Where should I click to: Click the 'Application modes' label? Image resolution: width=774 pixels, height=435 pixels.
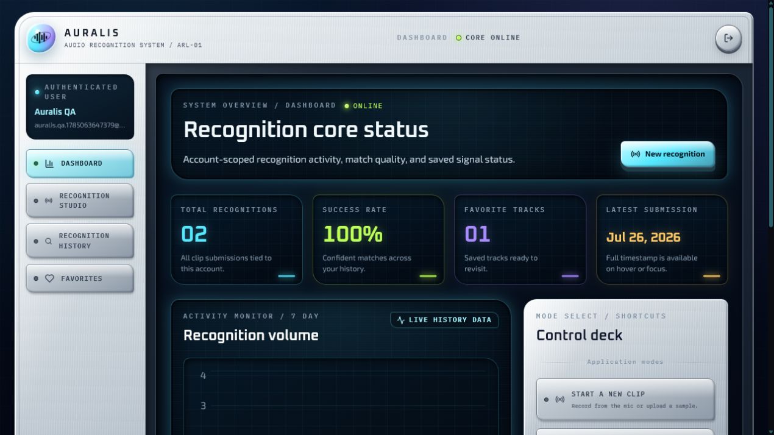[625, 362]
